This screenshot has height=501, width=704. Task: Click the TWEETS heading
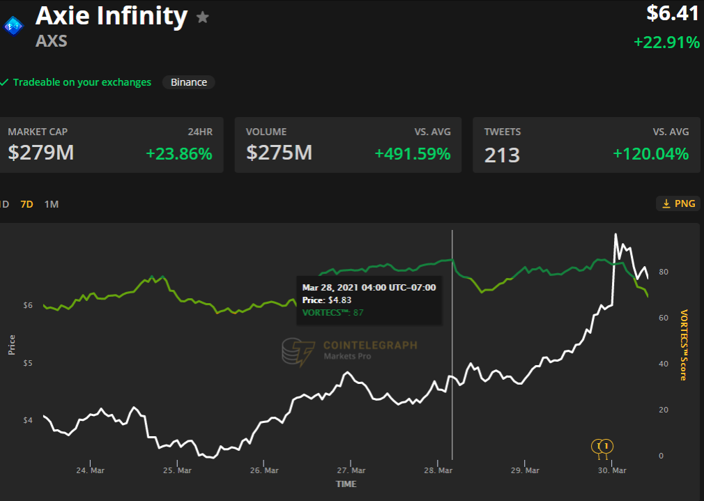[x=503, y=132]
